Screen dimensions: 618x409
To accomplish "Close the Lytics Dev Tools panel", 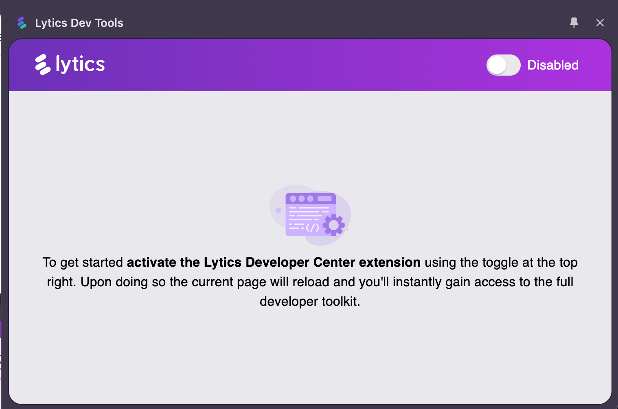I will tap(600, 23).
